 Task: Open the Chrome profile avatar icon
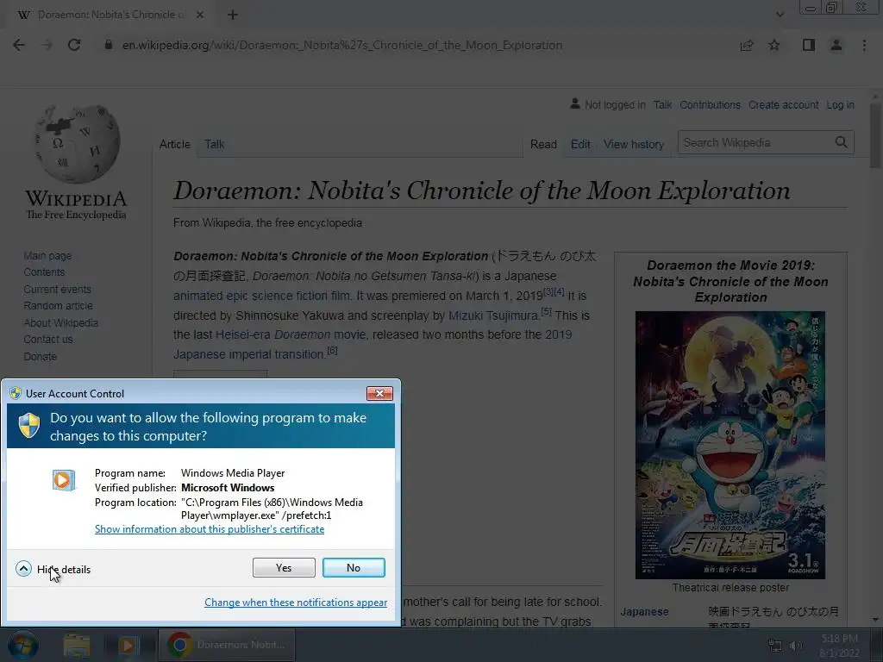pyautogui.click(x=836, y=45)
